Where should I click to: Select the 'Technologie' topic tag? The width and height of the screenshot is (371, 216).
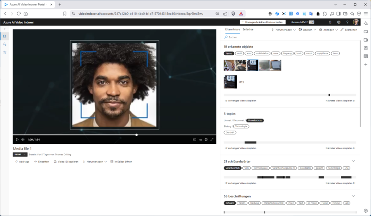pyautogui.click(x=241, y=127)
